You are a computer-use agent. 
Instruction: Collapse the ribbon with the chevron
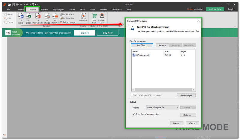(x=235, y=27)
